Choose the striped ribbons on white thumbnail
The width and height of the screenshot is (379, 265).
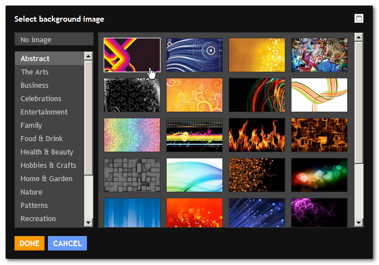(319, 95)
